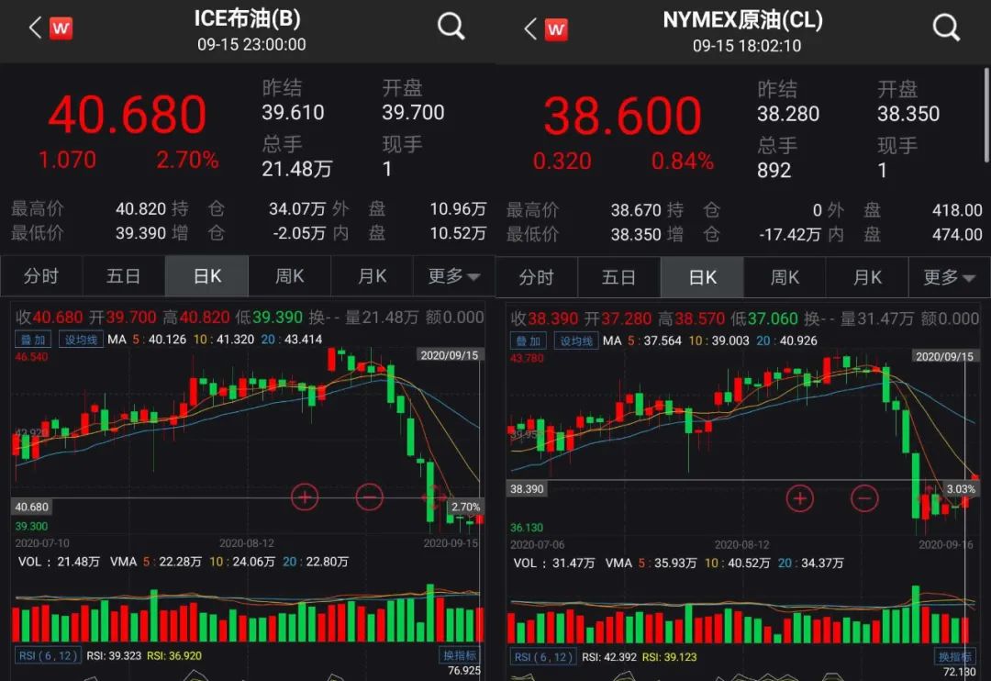The height and width of the screenshot is (681, 991).
Task: Expand 更多 dropdown in ICE布油 tabs
Action: pos(454,276)
